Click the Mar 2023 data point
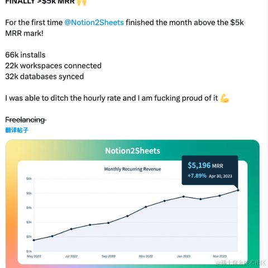Viewport: 268px width, 268px height. coord(220,195)
